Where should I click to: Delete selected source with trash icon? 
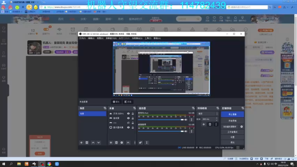click(x=116, y=143)
